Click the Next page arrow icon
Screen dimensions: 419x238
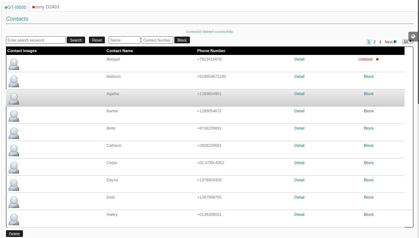tap(395, 42)
